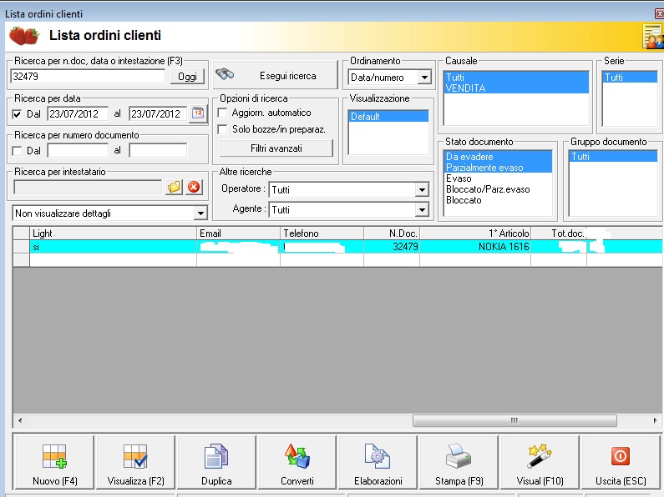Image resolution: width=664 pixels, height=497 pixels.
Task: Sort by the Tot.doc. column header
Action: [x=559, y=233]
